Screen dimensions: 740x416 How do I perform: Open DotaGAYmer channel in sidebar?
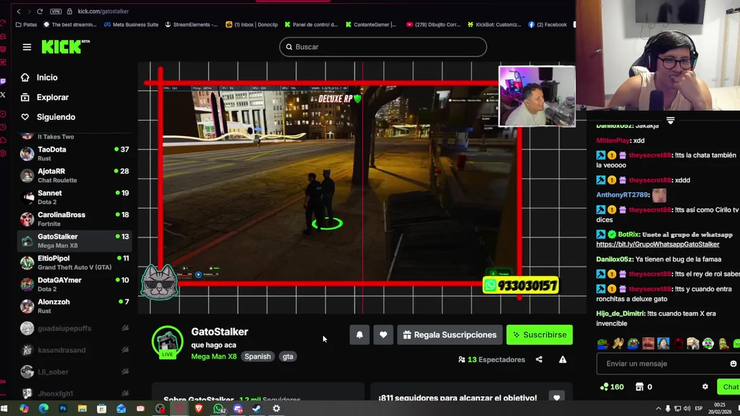tap(75, 284)
